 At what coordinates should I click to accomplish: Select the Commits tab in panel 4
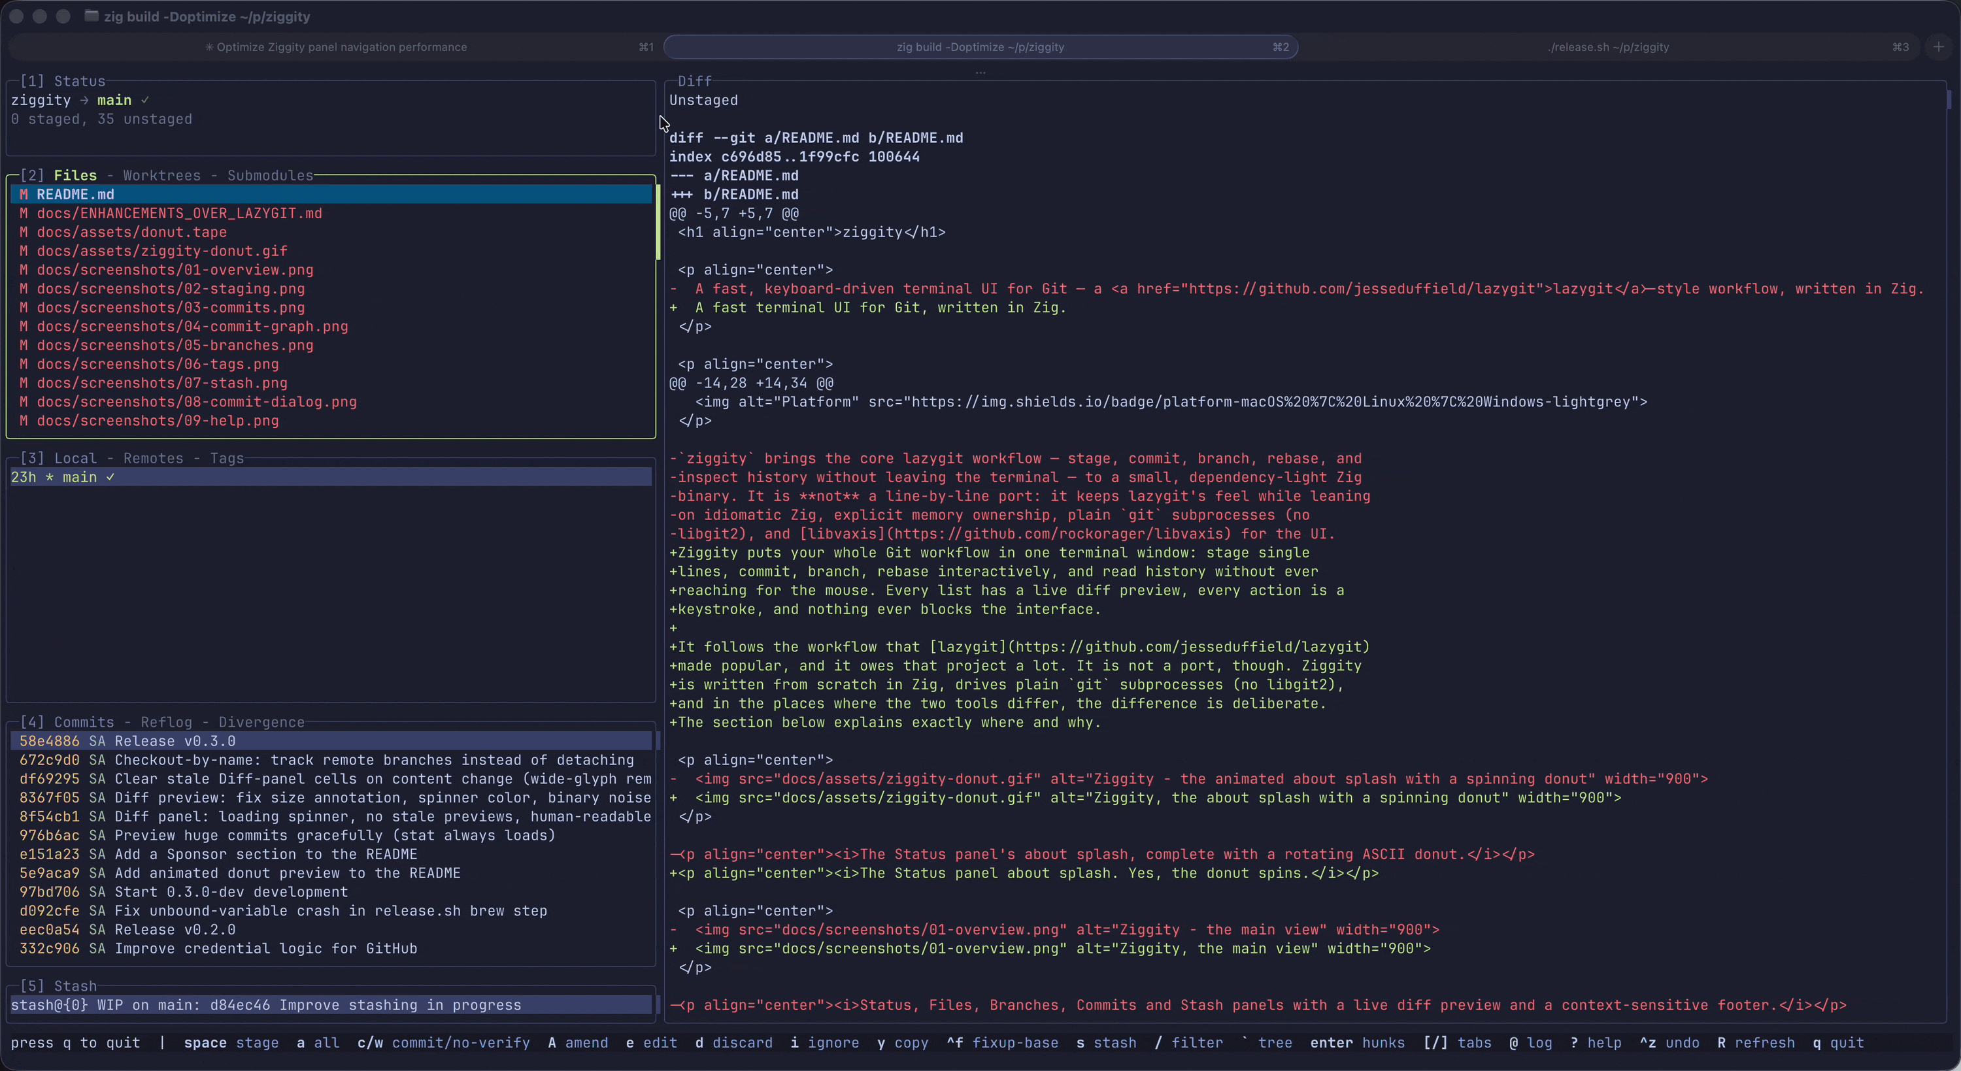(84, 721)
